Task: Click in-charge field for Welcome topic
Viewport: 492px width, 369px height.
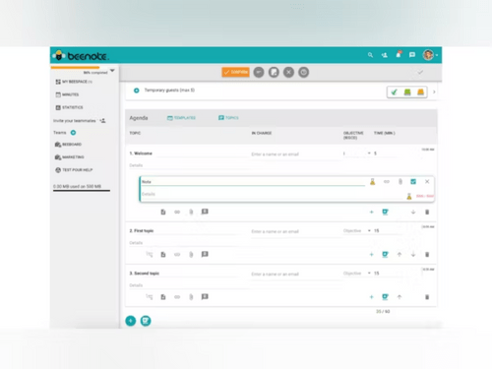Action: (x=295, y=154)
